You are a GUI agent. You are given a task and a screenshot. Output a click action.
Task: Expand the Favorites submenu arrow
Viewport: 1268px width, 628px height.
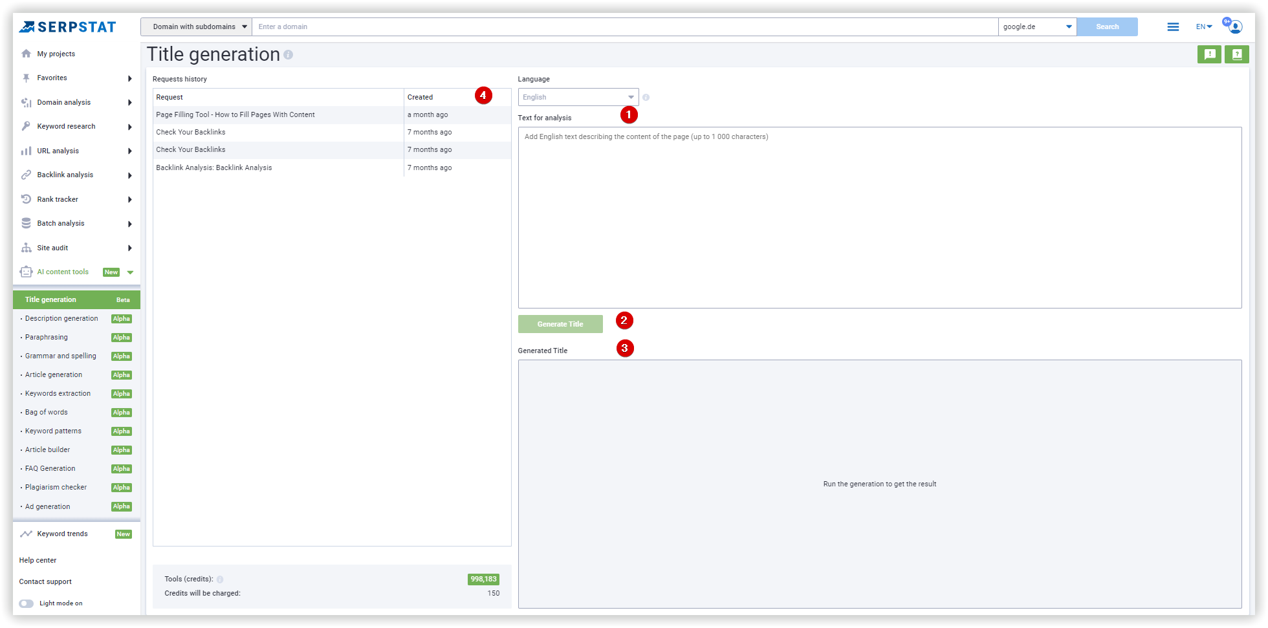click(x=130, y=78)
